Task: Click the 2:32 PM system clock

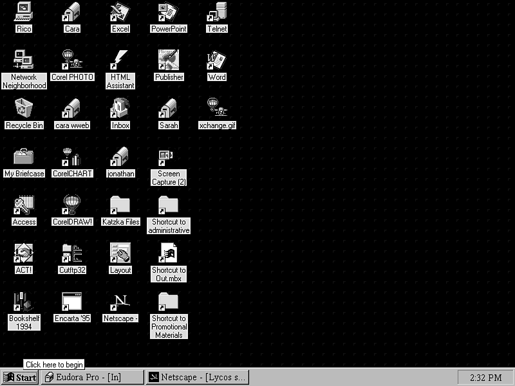Action: coord(485,378)
